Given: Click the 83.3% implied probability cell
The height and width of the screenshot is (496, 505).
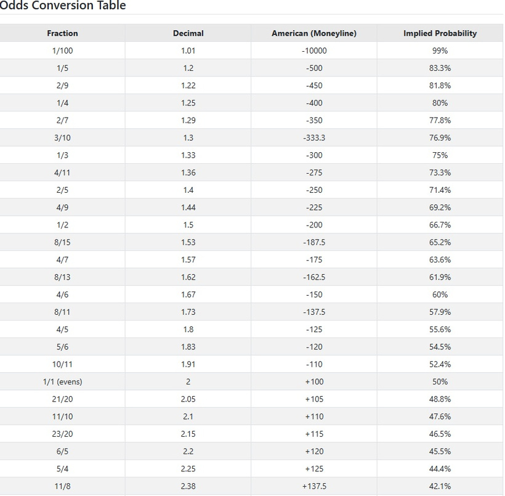Looking at the screenshot, I should coord(440,68).
